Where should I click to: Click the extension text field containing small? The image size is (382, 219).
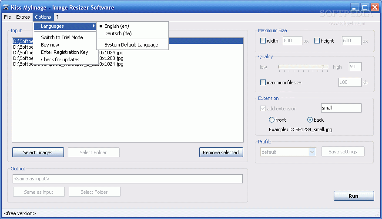point(341,108)
